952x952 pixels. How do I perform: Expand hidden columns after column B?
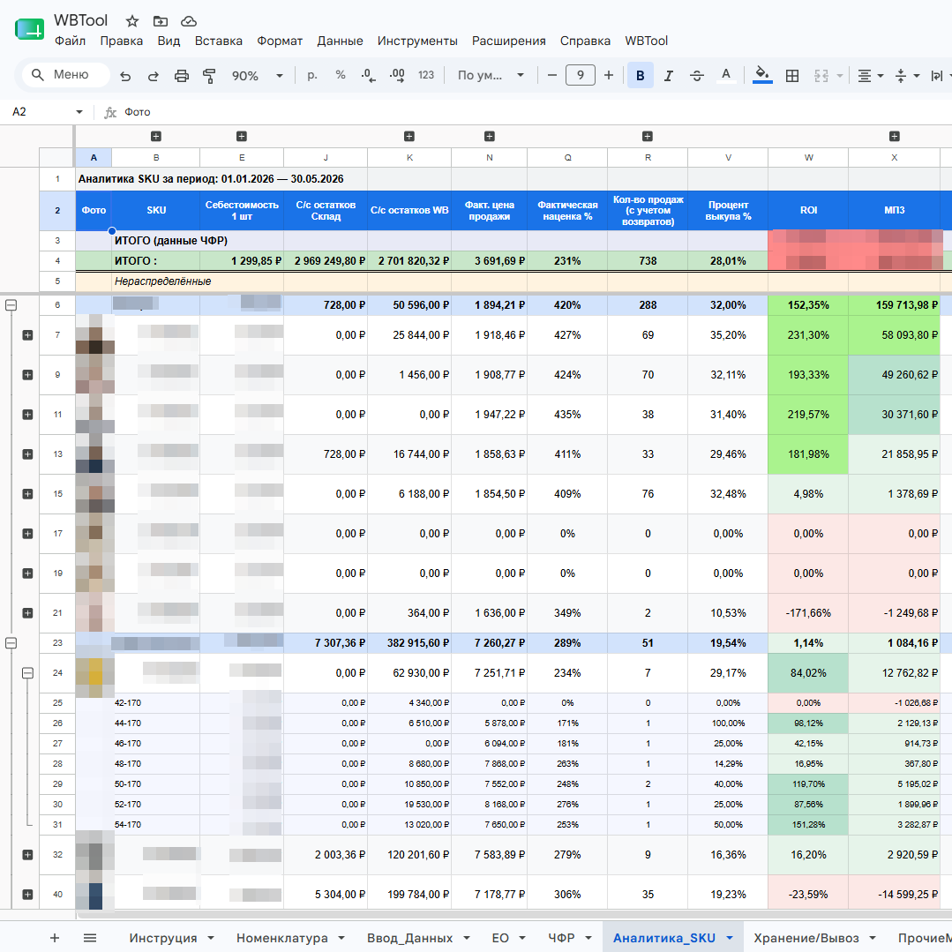(156, 136)
